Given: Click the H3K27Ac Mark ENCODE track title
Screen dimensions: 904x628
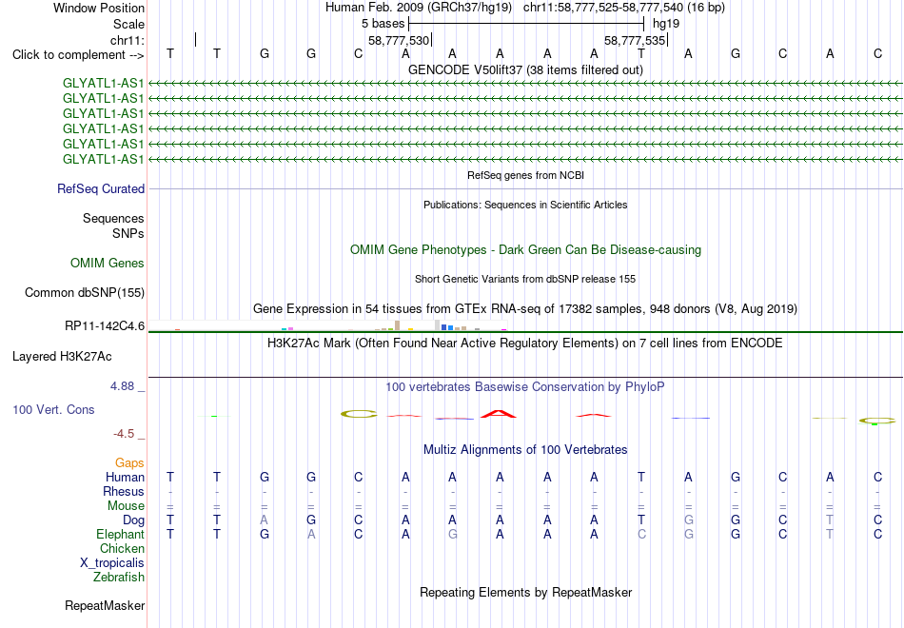Looking at the screenshot, I should tap(525, 343).
